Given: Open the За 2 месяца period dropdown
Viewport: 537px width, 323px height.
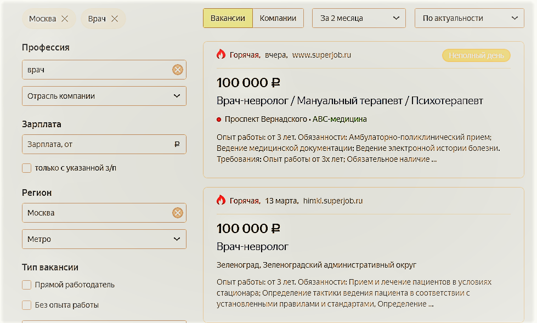Looking at the screenshot, I should (359, 18).
